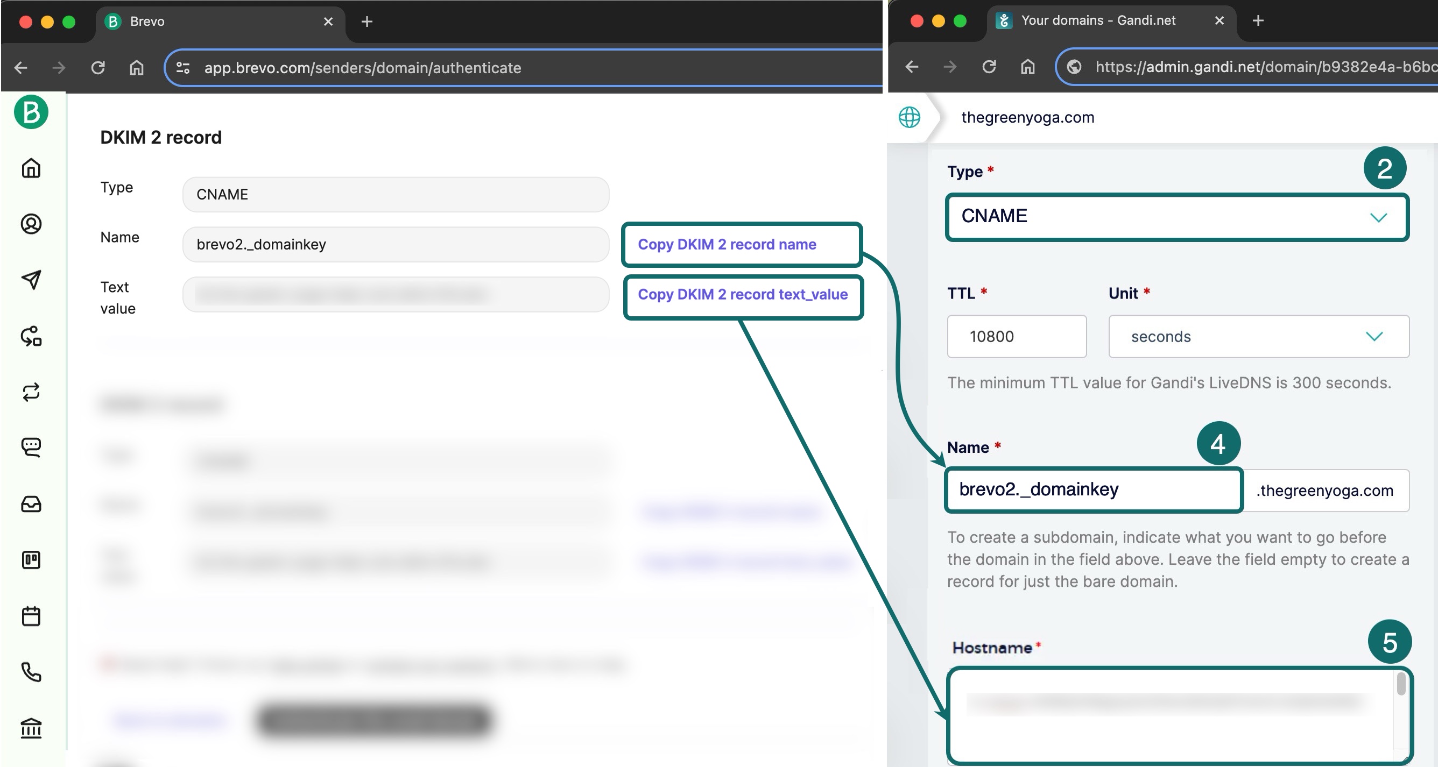Image resolution: width=1438 pixels, height=767 pixels.
Task: Click the Brevo logo in sidebar
Action: [x=31, y=111]
